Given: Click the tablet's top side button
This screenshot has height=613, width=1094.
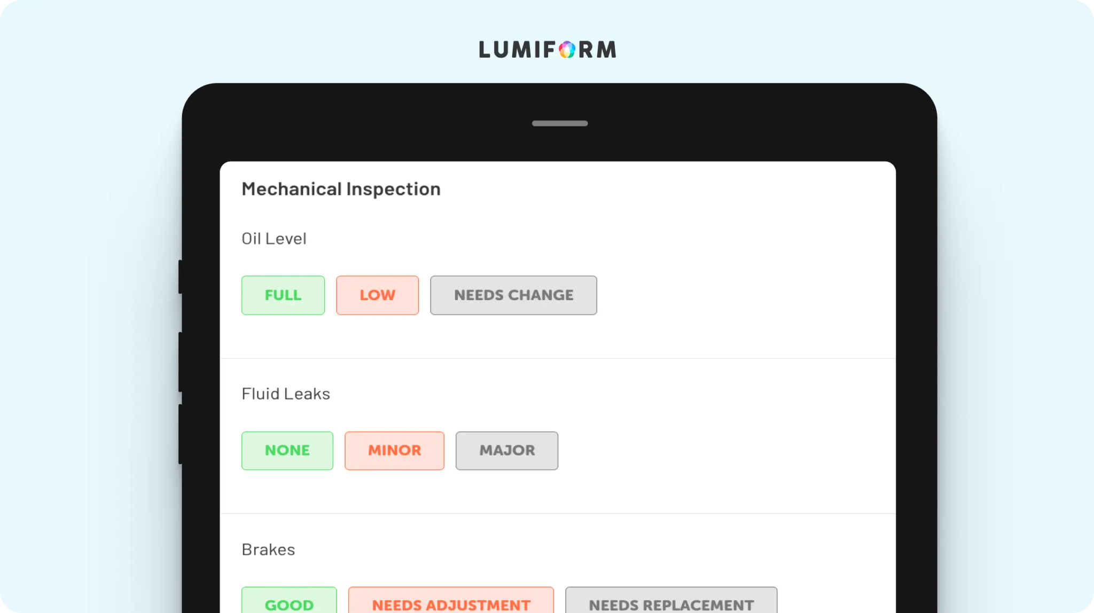Looking at the screenshot, I should click(181, 277).
